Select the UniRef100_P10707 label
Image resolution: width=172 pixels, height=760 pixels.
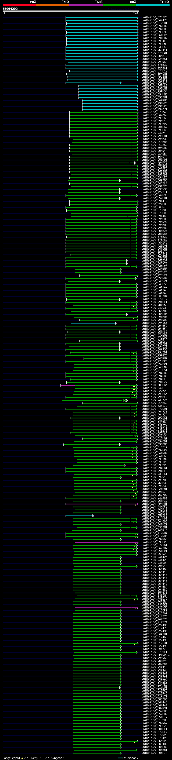tap(154, 613)
